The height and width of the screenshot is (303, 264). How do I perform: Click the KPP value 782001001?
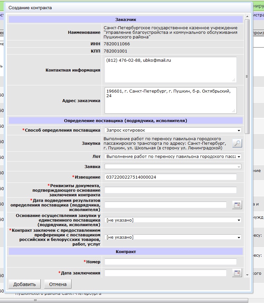click(115, 51)
